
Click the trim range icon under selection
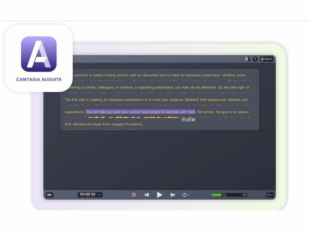pyautogui.click(x=184, y=120)
